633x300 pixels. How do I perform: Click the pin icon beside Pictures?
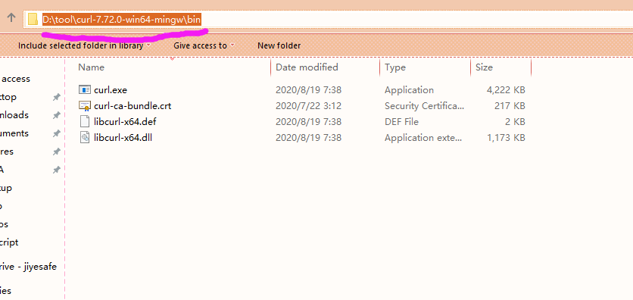(x=57, y=152)
